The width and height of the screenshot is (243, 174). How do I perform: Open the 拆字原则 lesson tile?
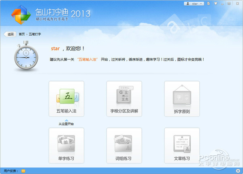pos(182,99)
